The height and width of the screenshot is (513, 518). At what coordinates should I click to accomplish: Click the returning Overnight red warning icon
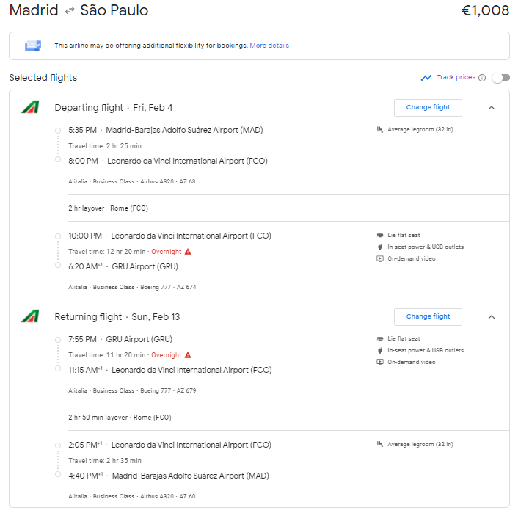[188, 355]
